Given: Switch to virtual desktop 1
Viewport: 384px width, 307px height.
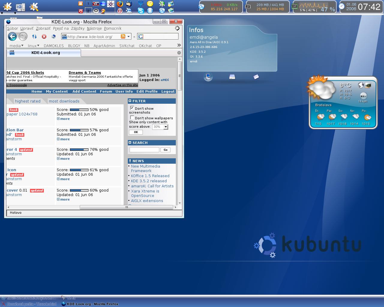Looking at the screenshot, I should tap(88, 4).
